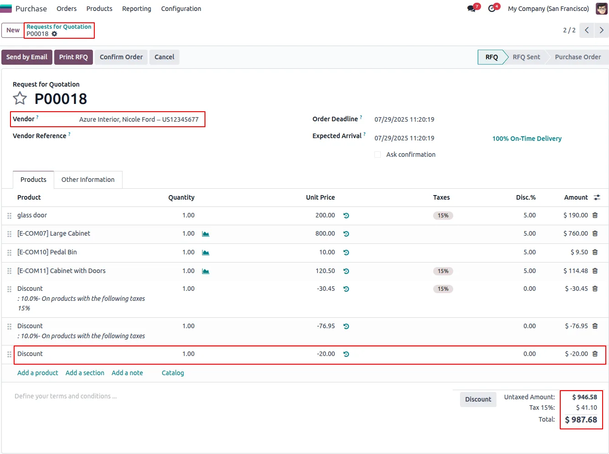This screenshot has height=454, width=609.
Task: Switch to the Other Information tab
Action: [88, 180]
